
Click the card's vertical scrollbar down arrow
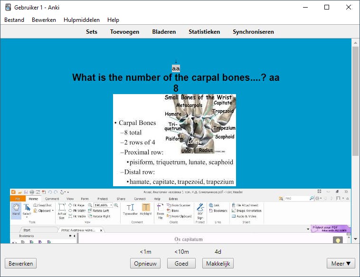click(356, 239)
